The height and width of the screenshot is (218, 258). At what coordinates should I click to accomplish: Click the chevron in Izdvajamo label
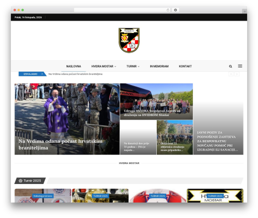point(42,74)
